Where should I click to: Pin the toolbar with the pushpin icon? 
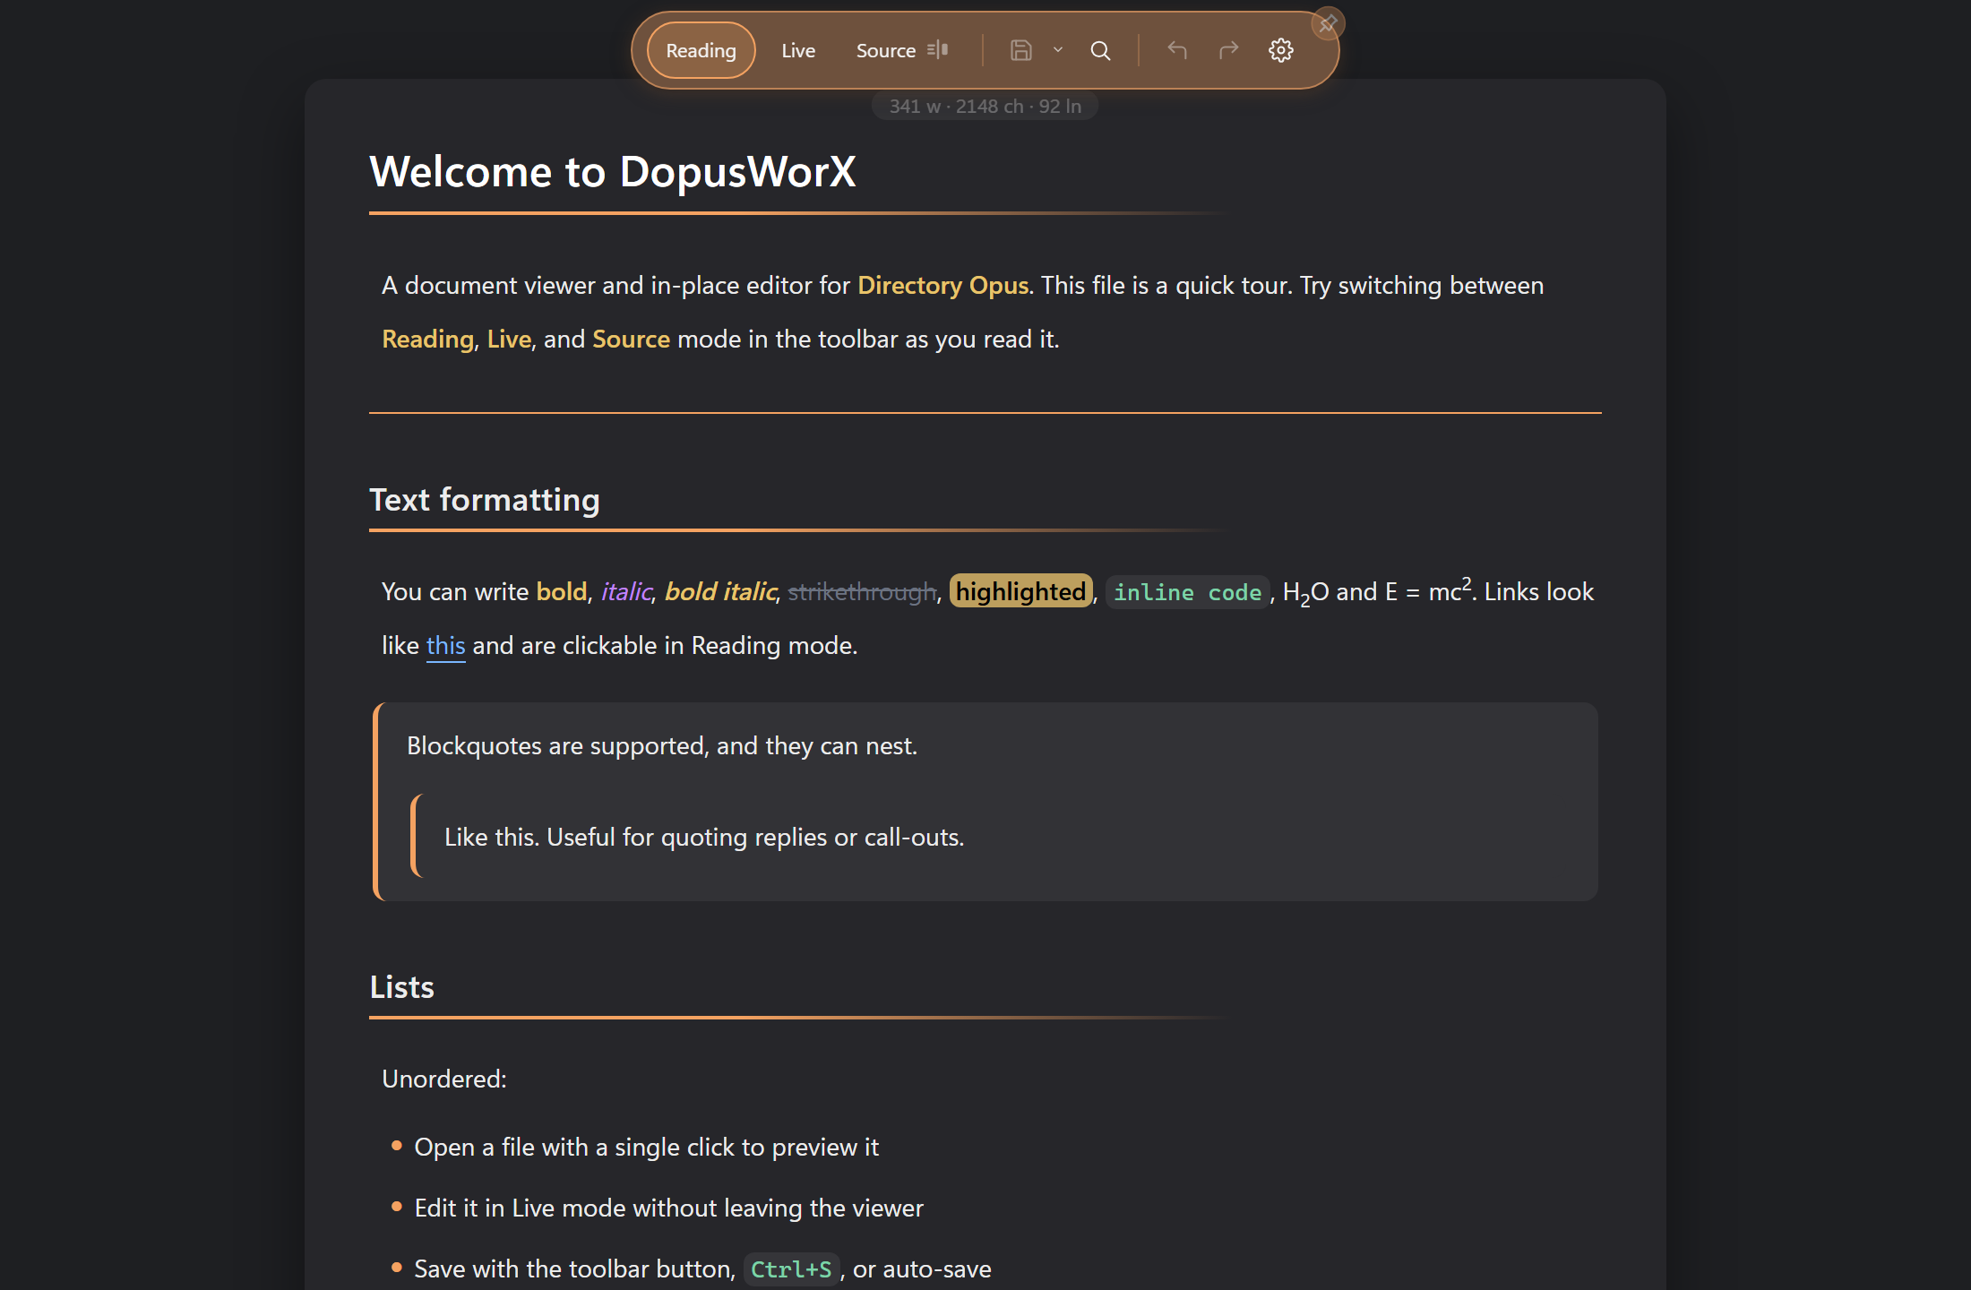point(1328,23)
